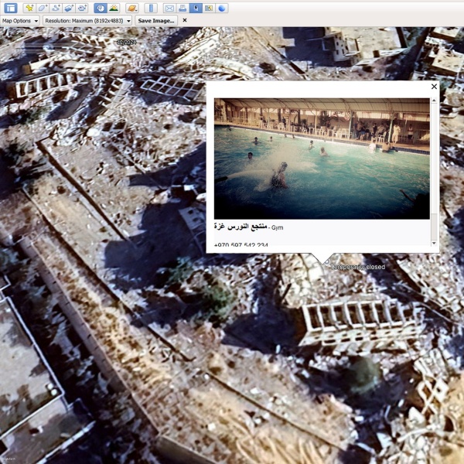Click the Print icon in toolbar
This screenshot has width=464, height=464.
point(183,8)
